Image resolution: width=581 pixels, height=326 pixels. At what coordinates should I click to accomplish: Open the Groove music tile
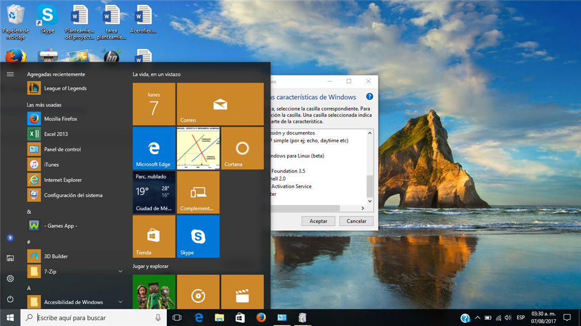click(198, 292)
